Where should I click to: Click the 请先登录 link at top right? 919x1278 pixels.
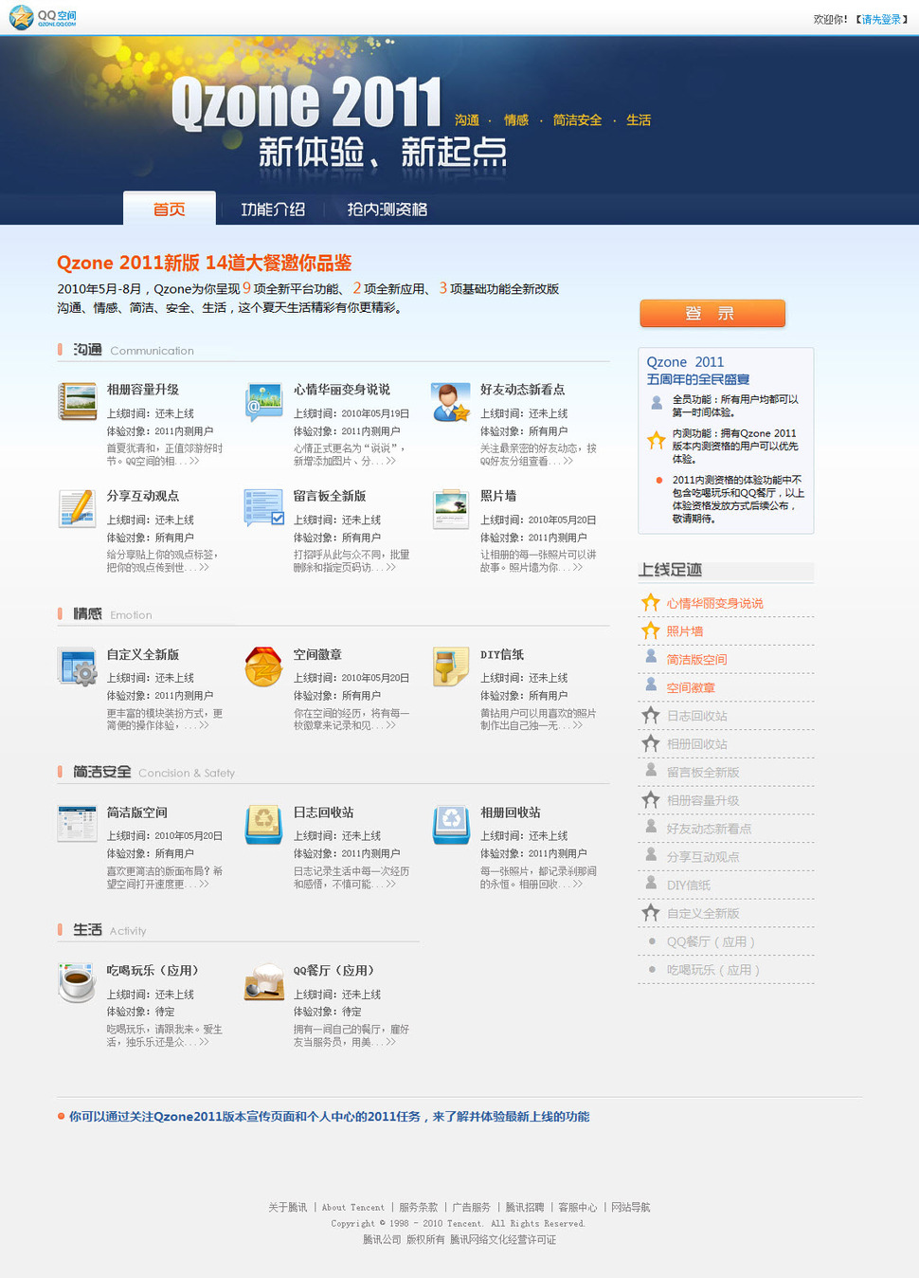(x=881, y=19)
